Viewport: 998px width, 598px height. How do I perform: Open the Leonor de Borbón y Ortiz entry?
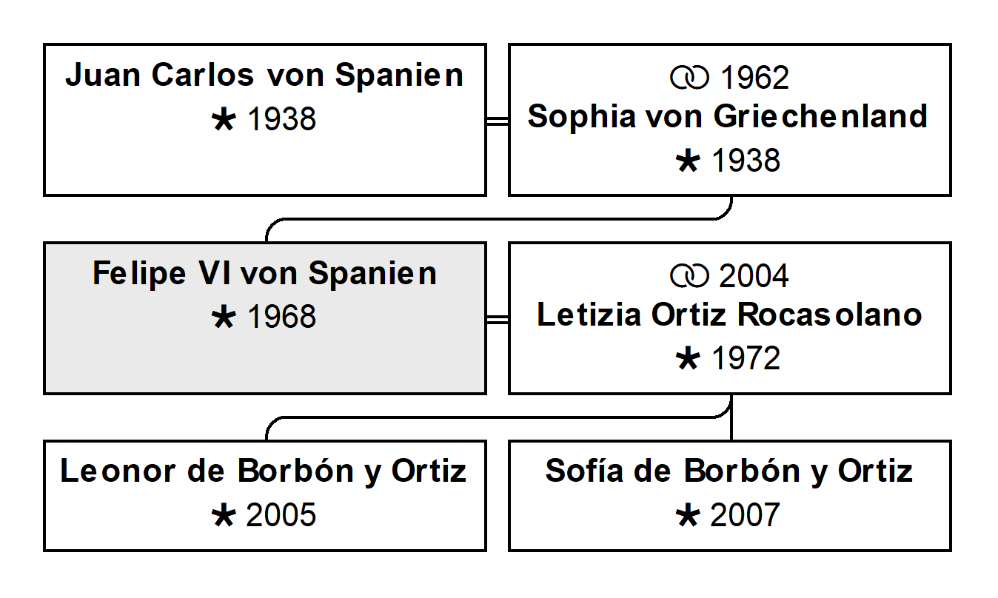(265, 496)
